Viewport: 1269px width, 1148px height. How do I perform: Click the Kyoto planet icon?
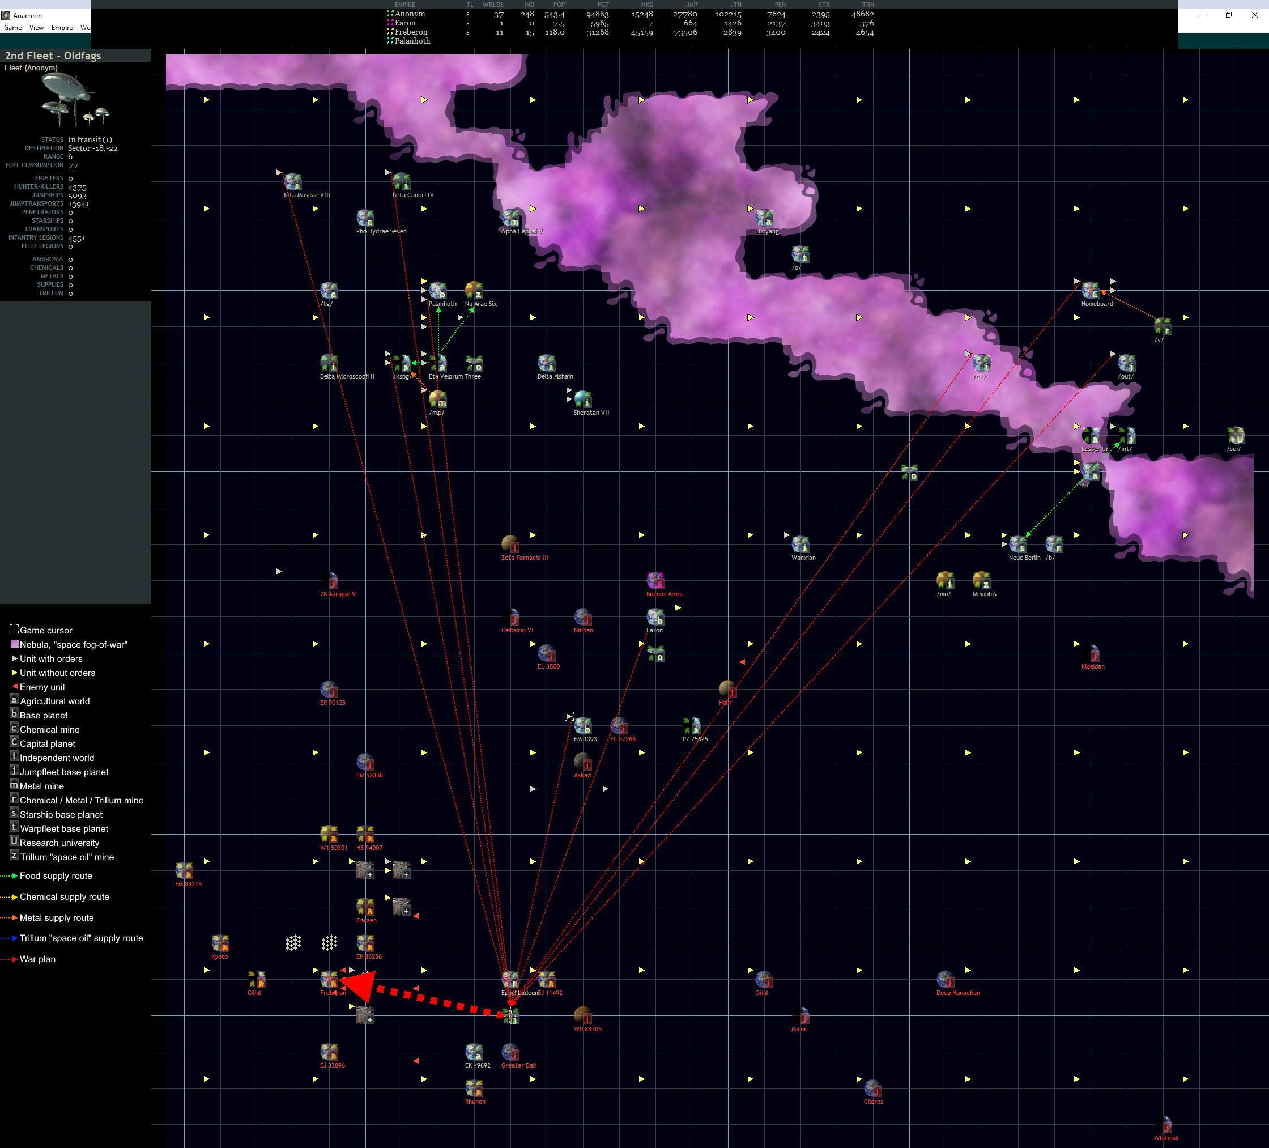point(220,943)
